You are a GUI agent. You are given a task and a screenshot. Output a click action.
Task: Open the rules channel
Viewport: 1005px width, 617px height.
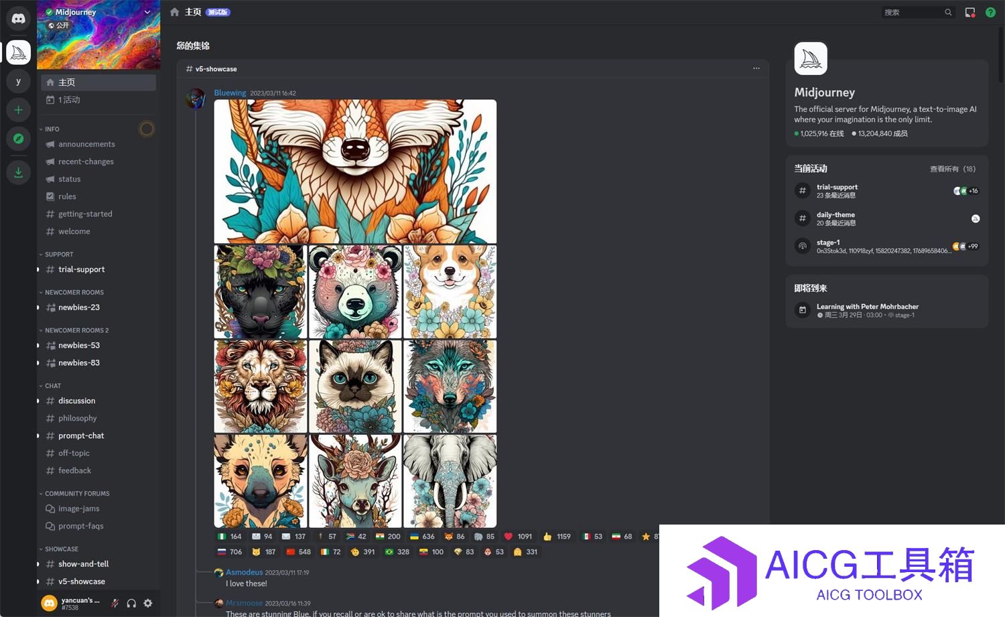click(x=98, y=196)
